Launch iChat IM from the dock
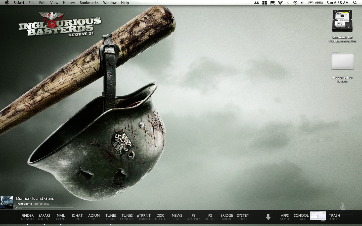Viewport: 362px width, 226px height. pos(77,217)
